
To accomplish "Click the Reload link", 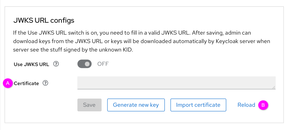I will tap(246, 105).
